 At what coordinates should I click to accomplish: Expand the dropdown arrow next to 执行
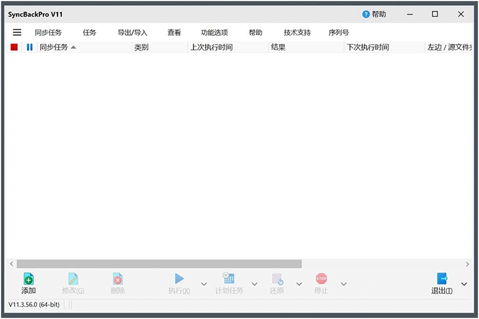(204, 284)
